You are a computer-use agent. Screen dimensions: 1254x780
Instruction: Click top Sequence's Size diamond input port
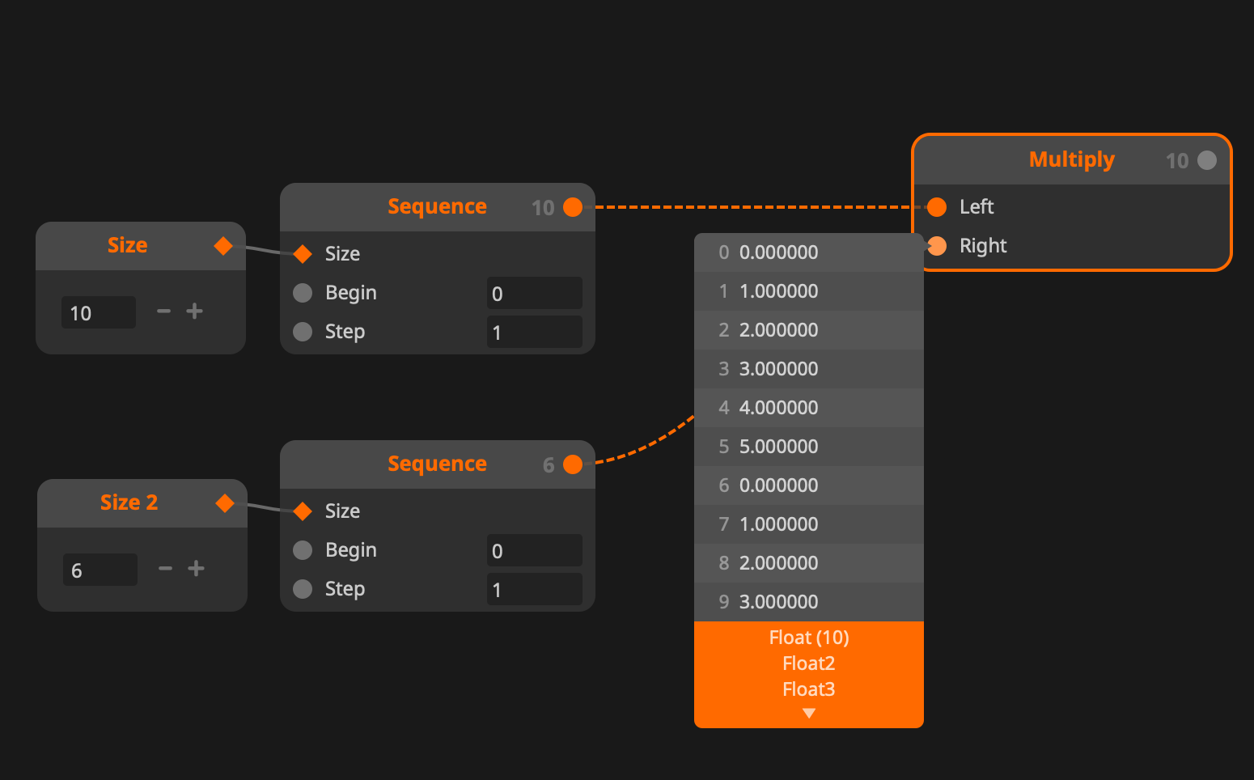(303, 254)
